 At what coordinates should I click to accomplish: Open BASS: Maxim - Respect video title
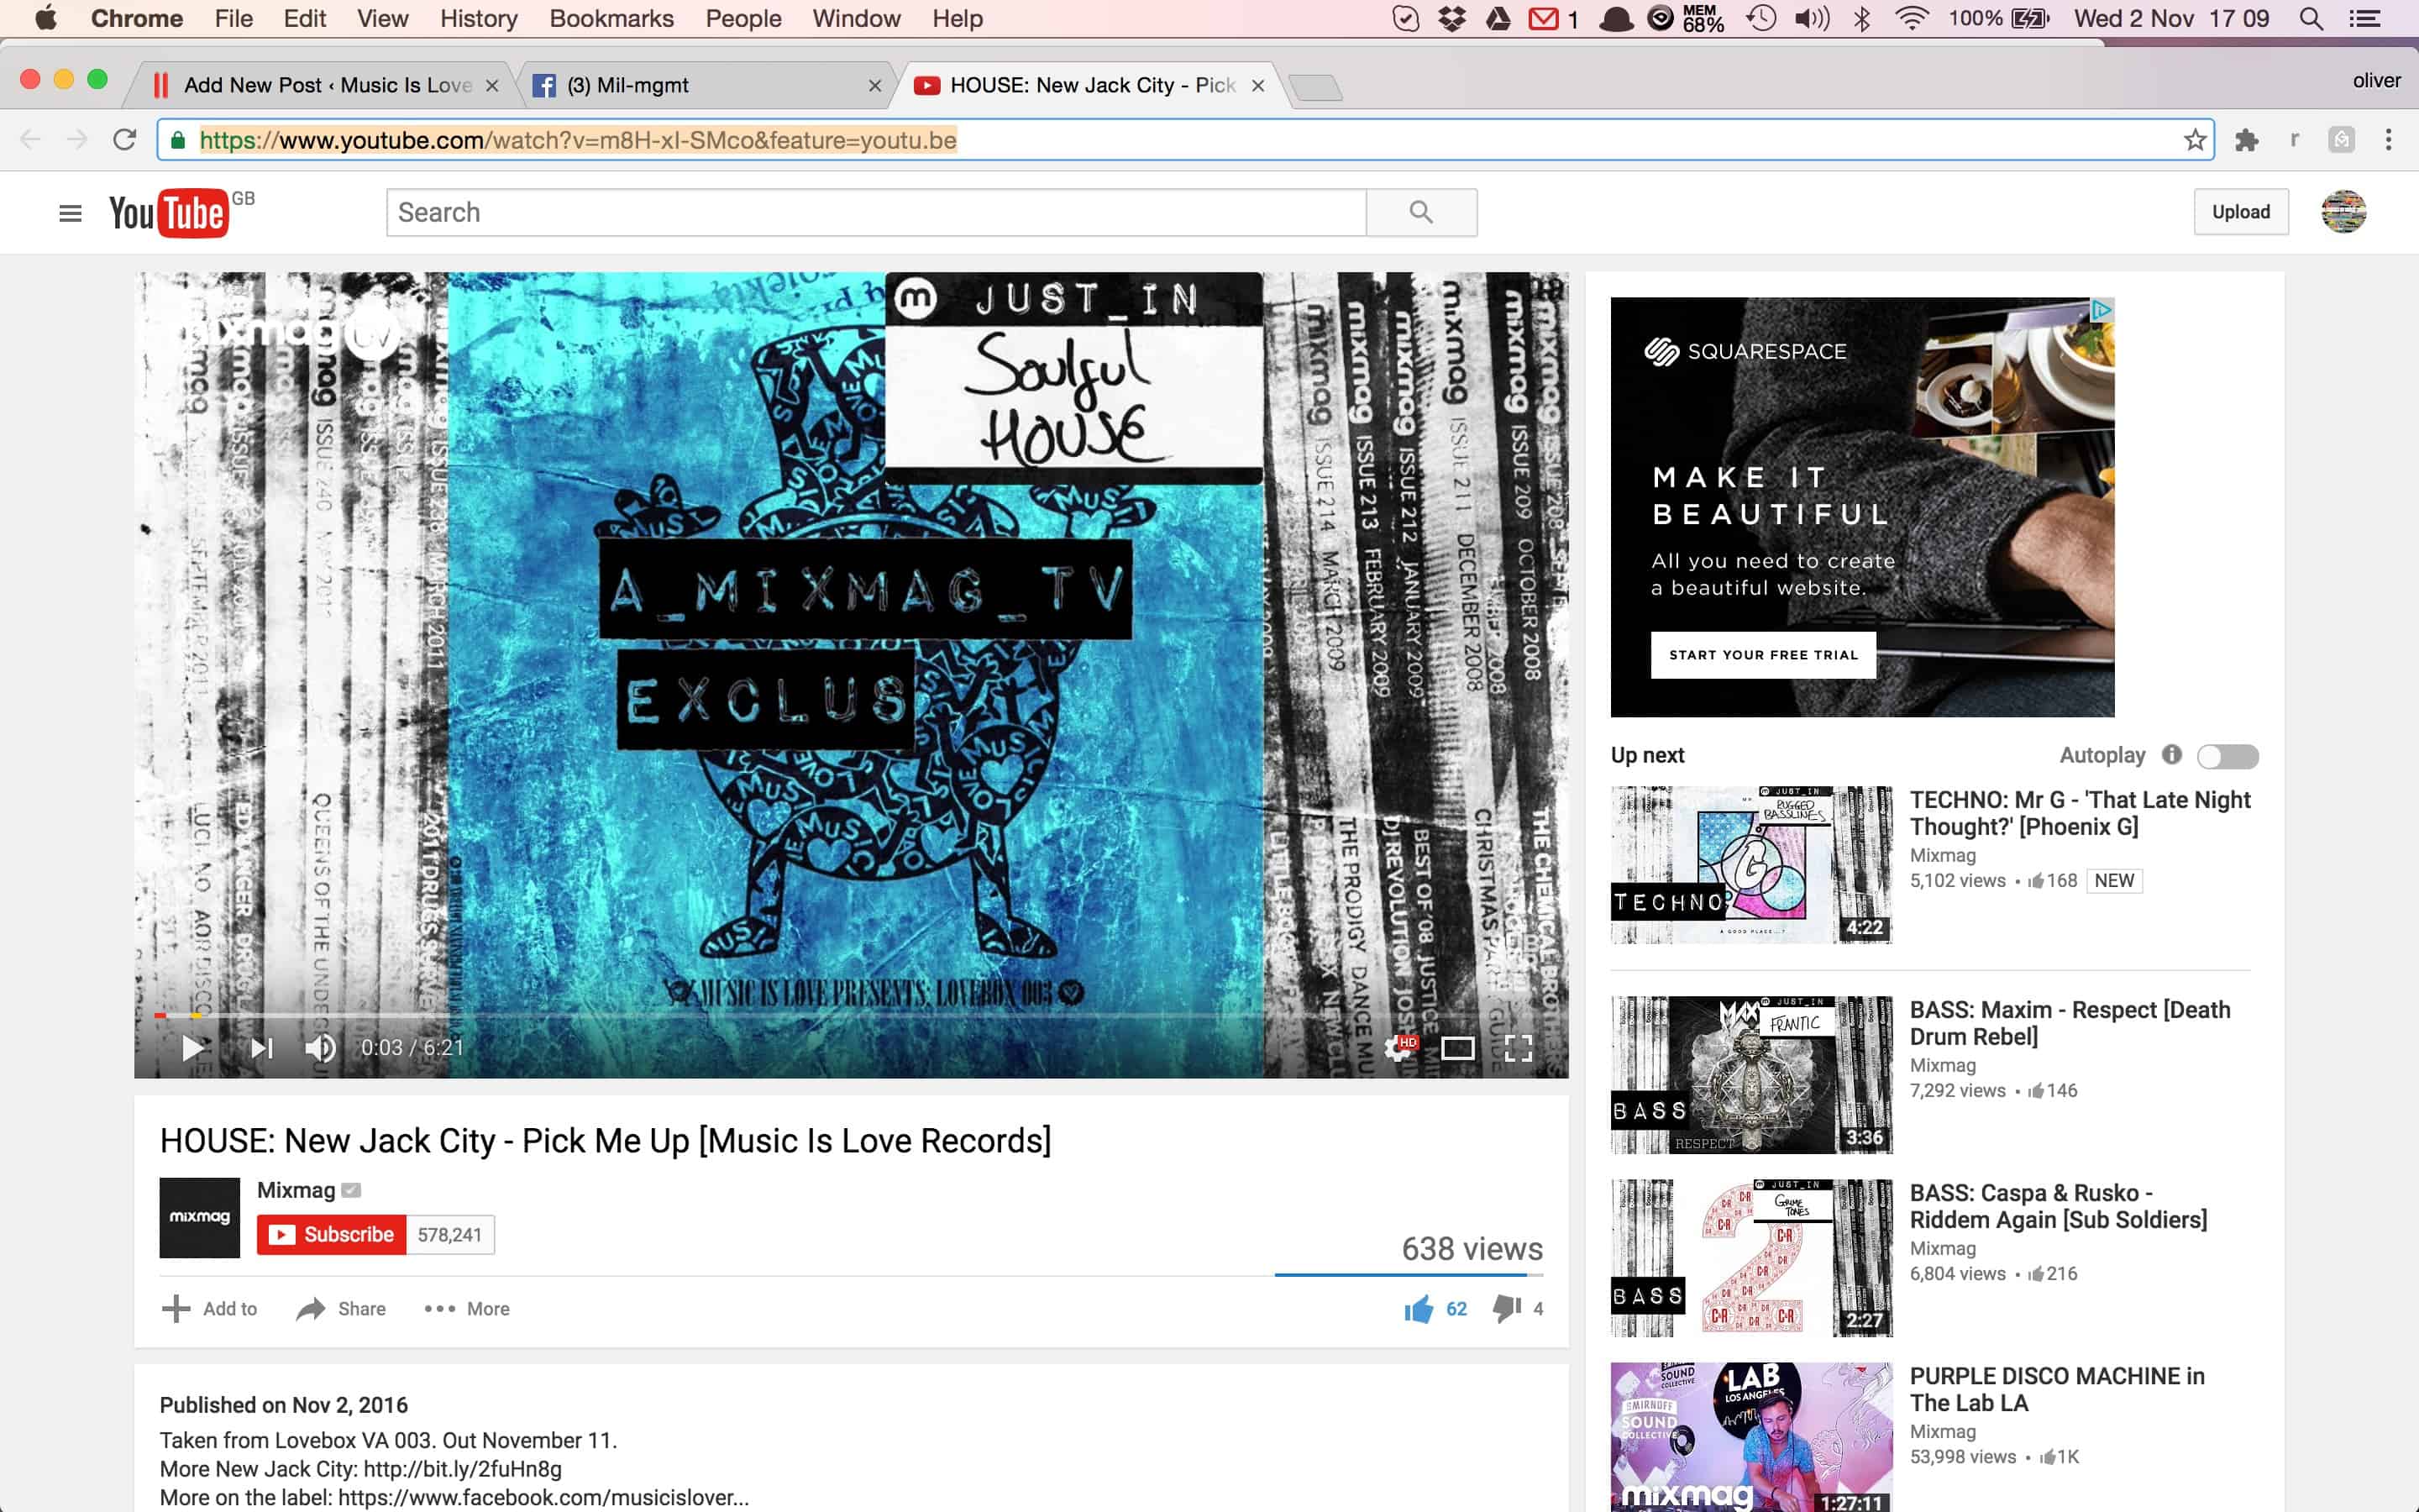coord(2070,1023)
